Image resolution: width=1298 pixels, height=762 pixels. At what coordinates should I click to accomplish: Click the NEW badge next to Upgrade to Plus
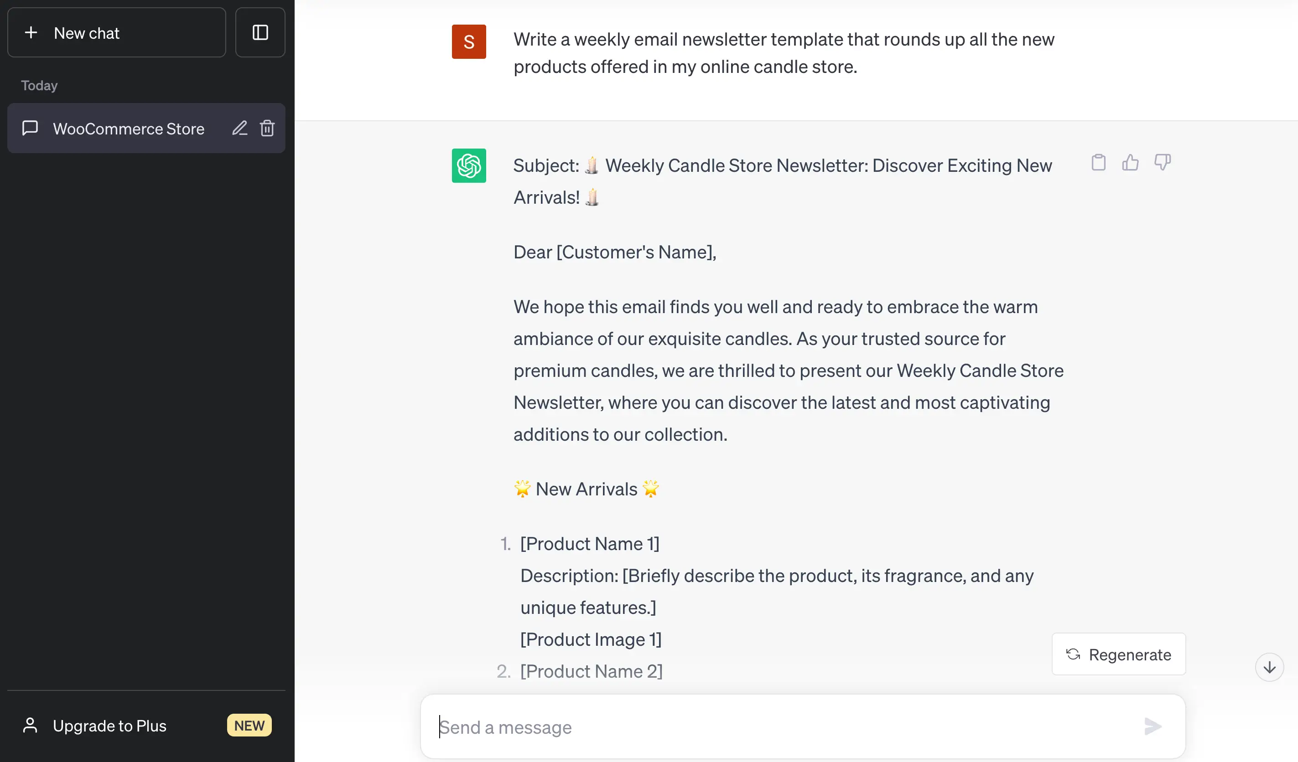coord(249,726)
